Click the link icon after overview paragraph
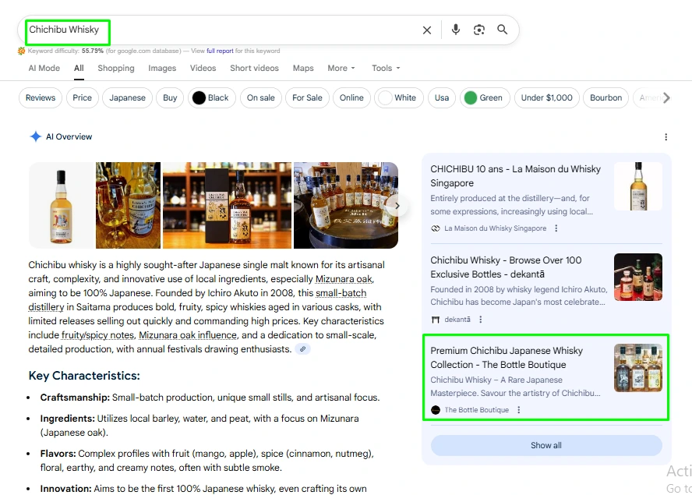Screen dimensions: 692x495 coord(302,349)
